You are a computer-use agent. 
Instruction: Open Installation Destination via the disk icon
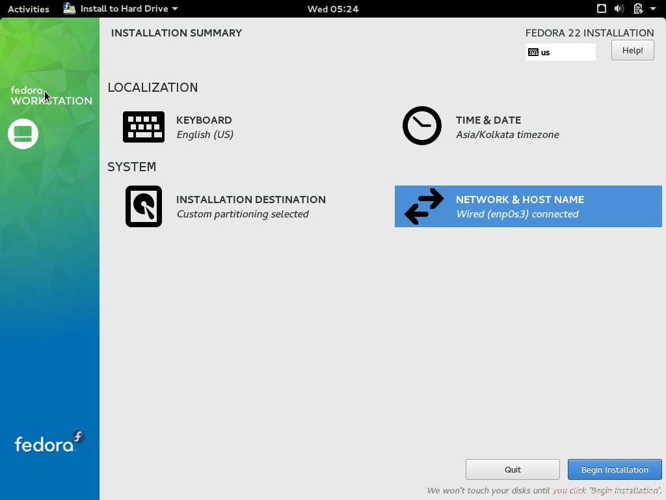coord(143,206)
